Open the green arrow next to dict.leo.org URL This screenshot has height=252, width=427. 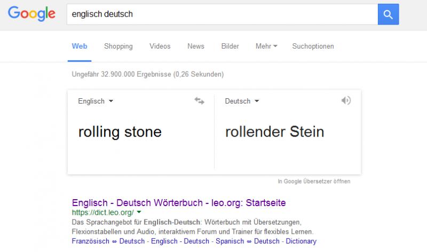139,212
